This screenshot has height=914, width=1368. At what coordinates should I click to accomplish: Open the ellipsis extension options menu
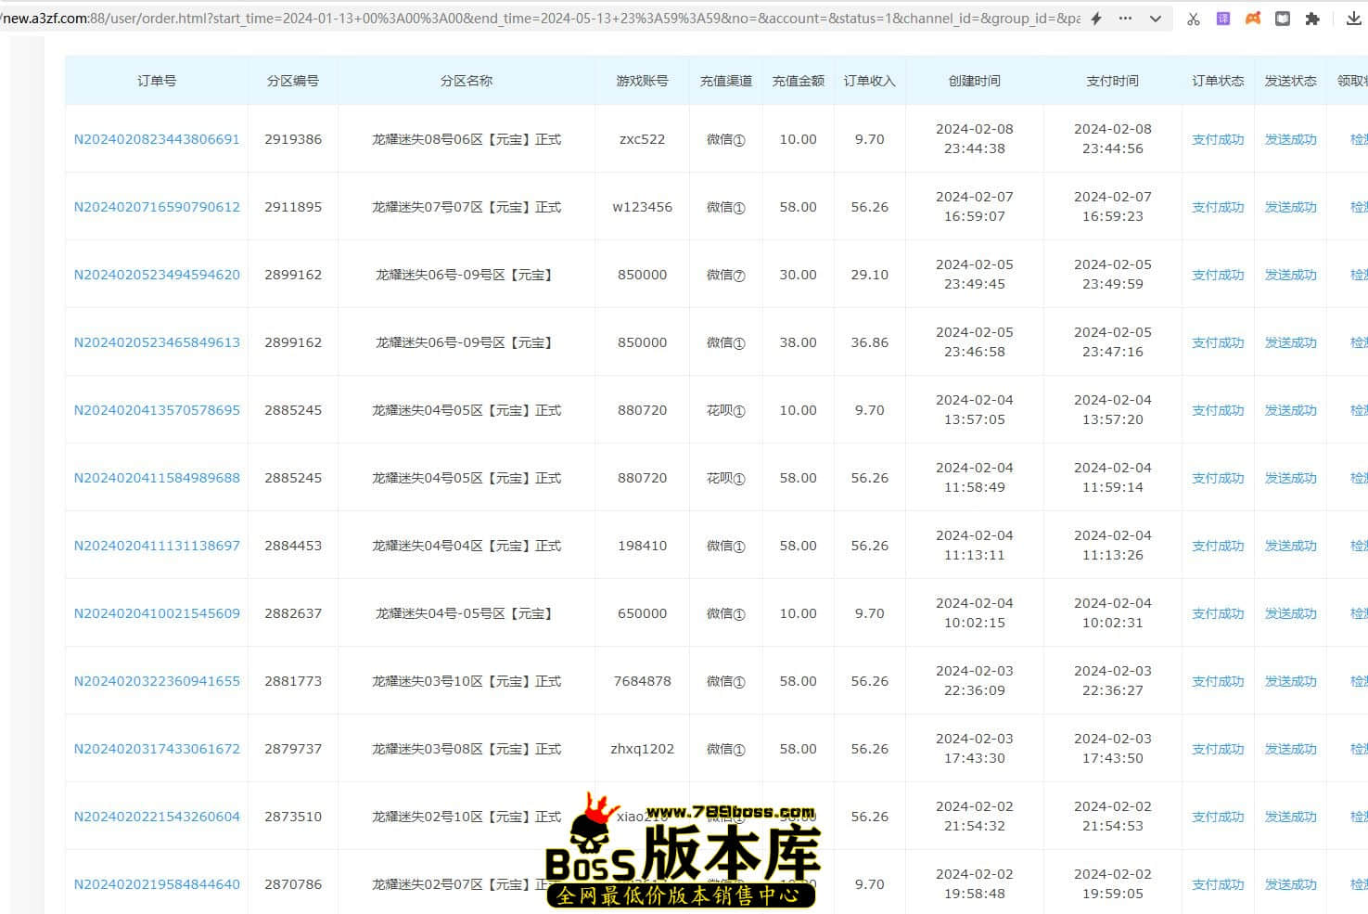pyautogui.click(x=1123, y=18)
